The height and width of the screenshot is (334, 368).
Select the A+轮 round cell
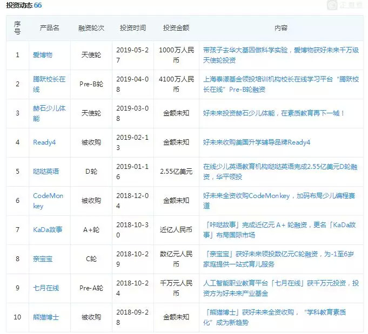coord(91,230)
